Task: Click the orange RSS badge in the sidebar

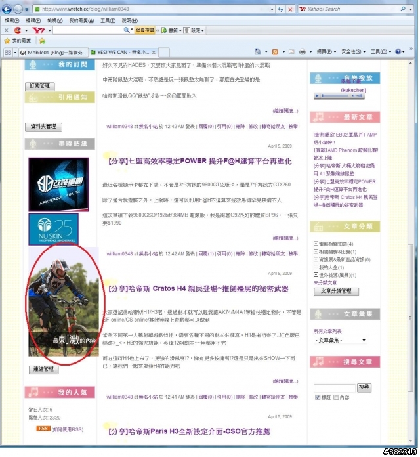Action: tap(43, 429)
